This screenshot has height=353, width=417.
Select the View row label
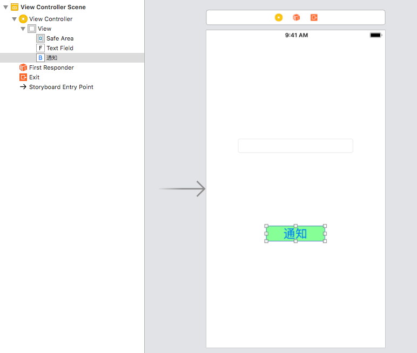(x=44, y=29)
